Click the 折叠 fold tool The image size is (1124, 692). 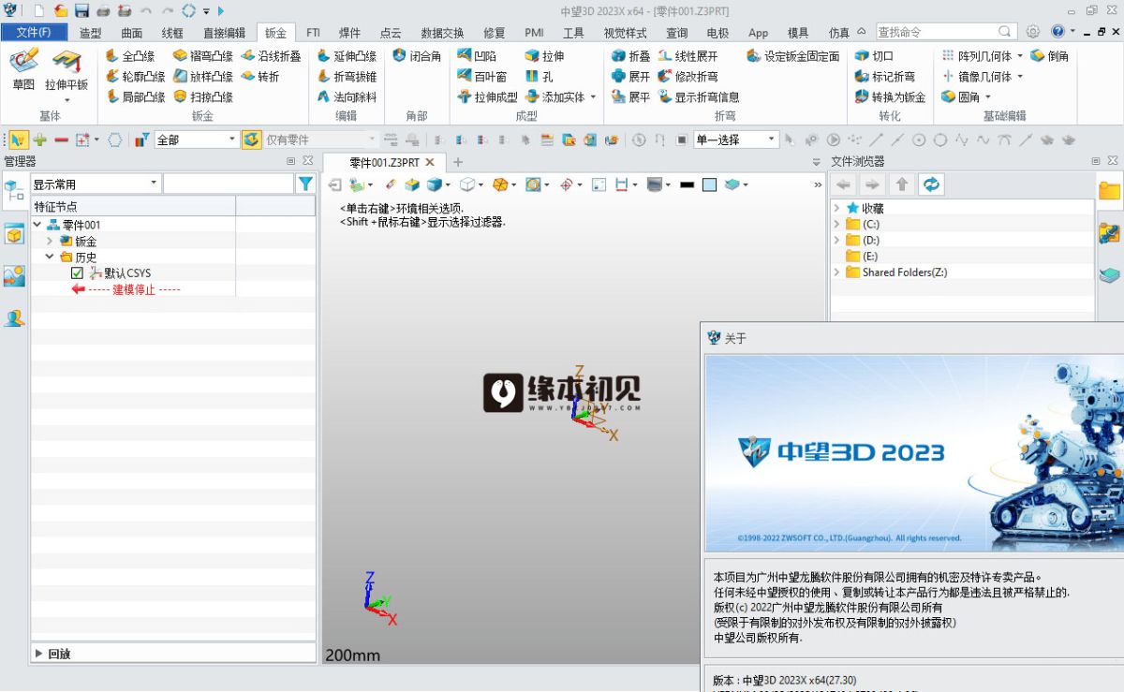[630, 56]
